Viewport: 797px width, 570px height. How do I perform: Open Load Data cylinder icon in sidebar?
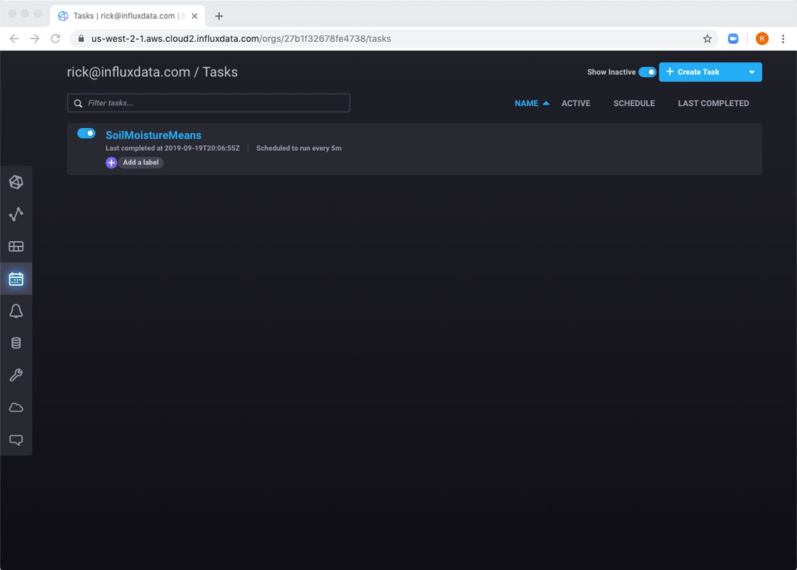click(16, 343)
